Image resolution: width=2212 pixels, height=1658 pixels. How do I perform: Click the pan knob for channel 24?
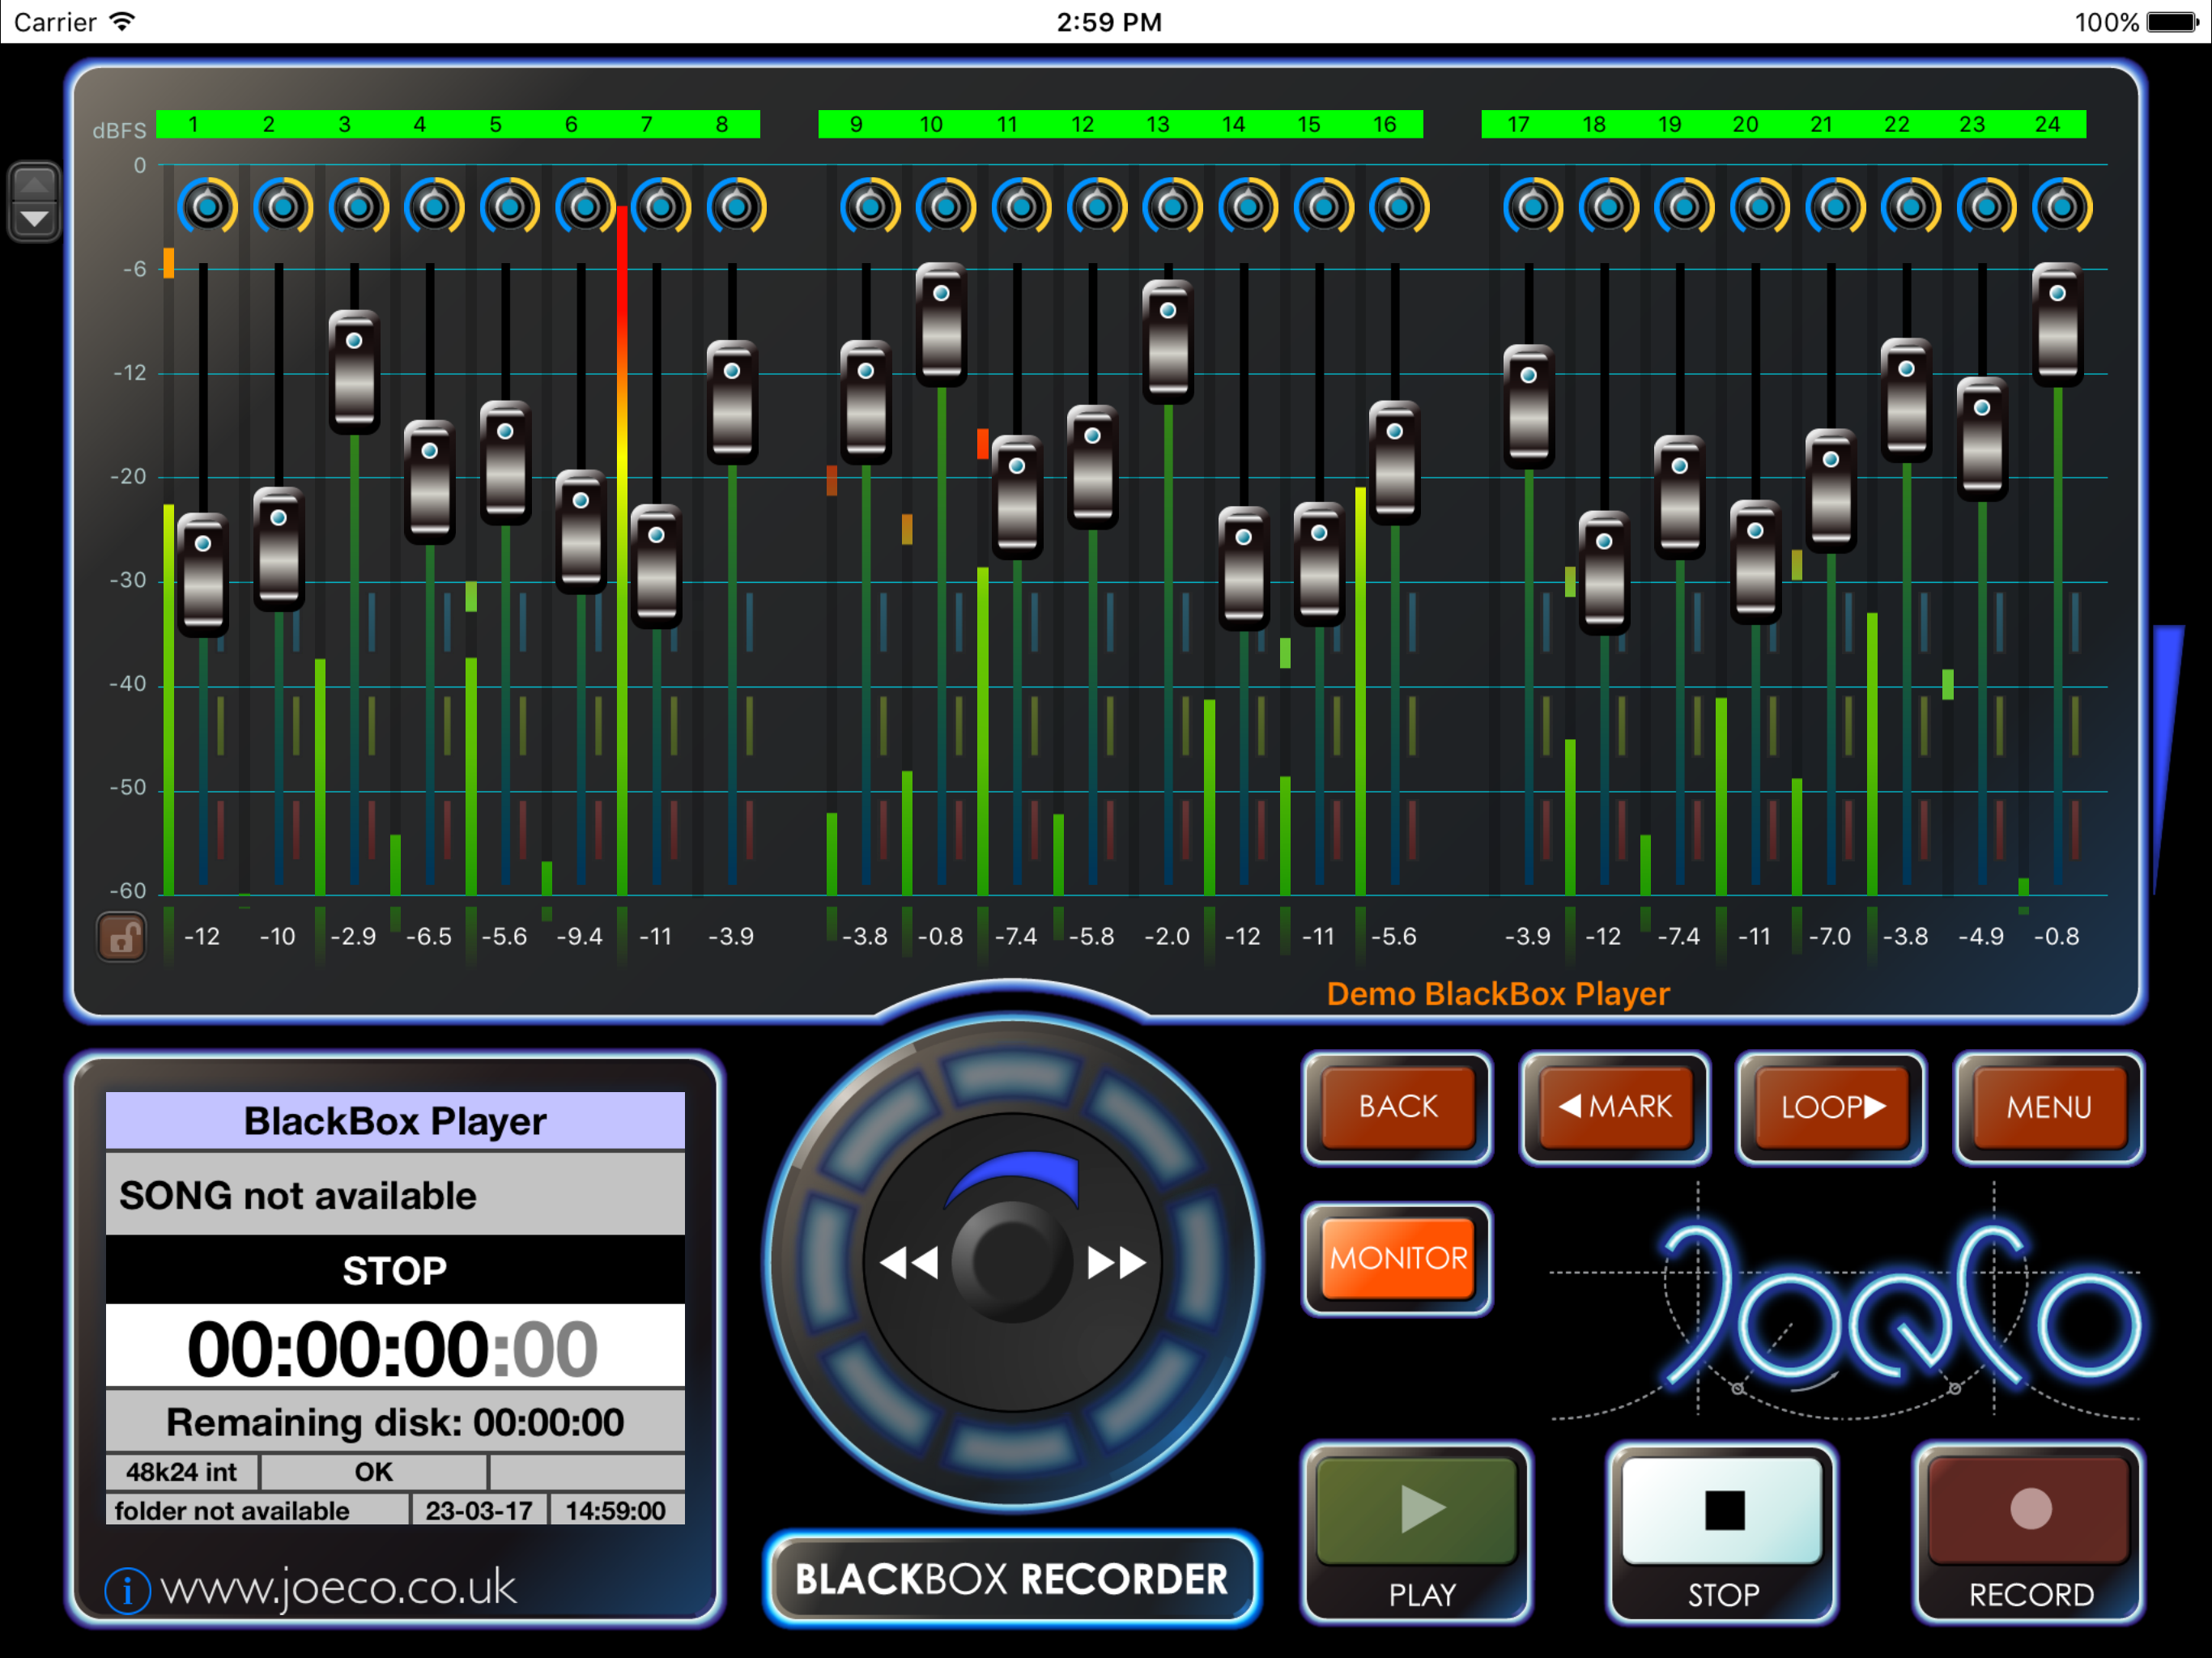tap(2062, 207)
